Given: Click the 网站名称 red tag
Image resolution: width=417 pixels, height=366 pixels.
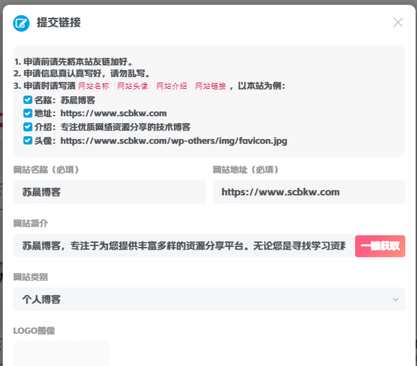Looking at the screenshot, I should pyautogui.click(x=94, y=86).
